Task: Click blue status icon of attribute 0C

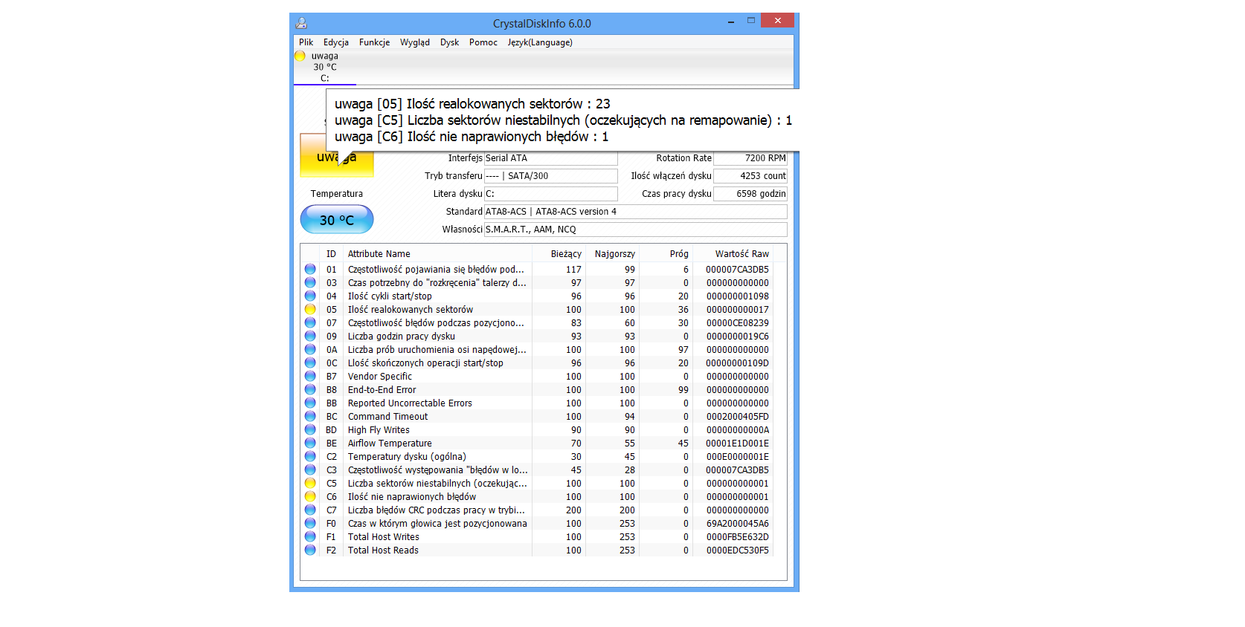Action: pyautogui.click(x=310, y=363)
